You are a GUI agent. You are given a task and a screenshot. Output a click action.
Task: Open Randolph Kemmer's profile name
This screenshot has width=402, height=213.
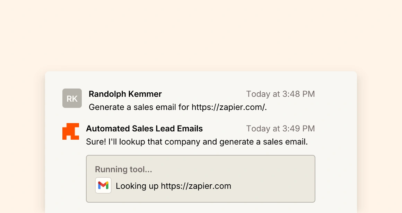(x=125, y=94)
